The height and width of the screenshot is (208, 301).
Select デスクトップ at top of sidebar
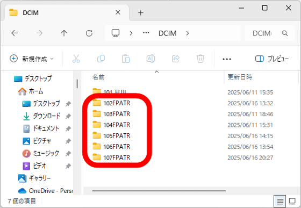[33, 78]
